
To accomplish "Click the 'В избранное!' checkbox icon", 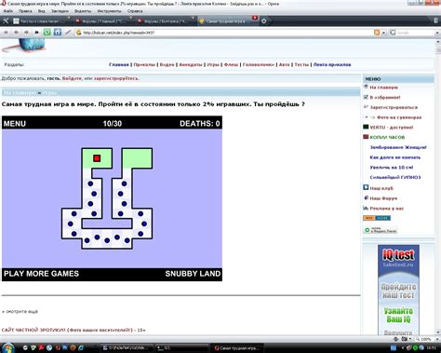I will 366,97.
